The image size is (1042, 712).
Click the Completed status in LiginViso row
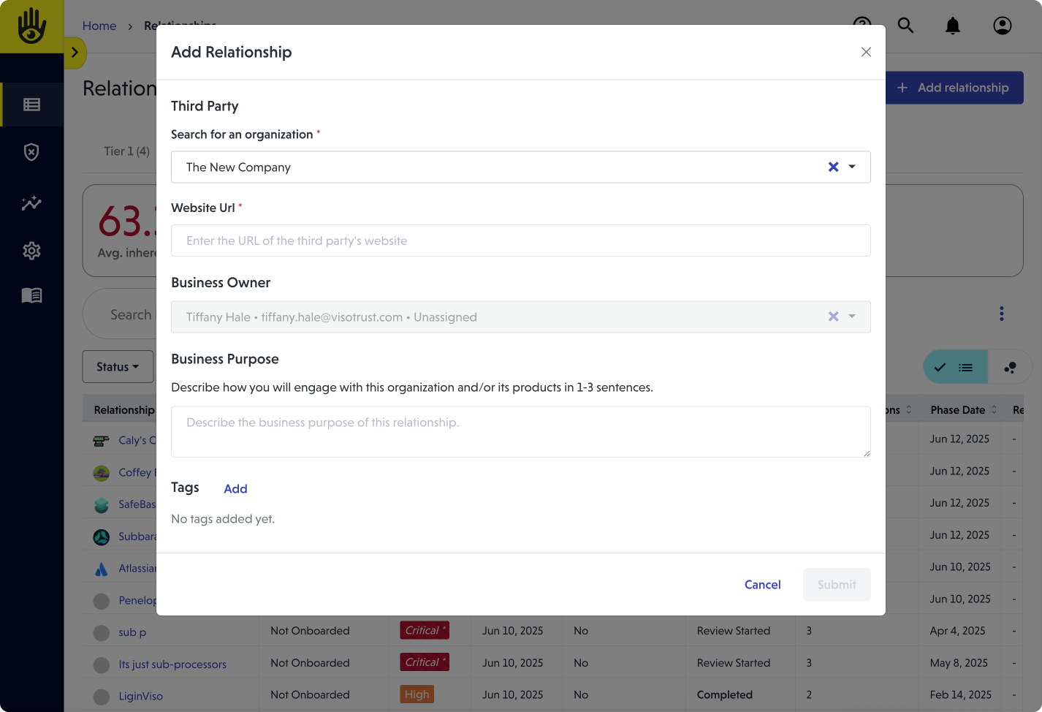(724, 694)
